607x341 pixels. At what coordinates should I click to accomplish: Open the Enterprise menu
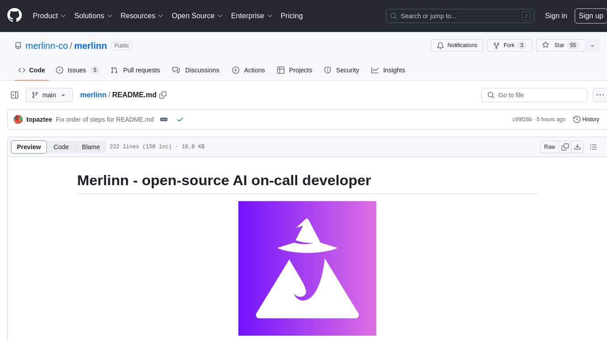pos(252,16)
